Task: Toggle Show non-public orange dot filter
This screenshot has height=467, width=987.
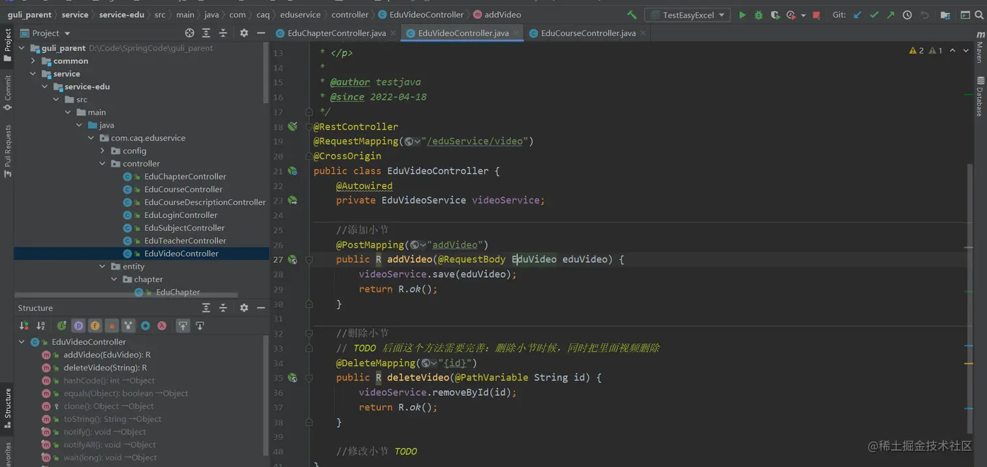Action: [112, 325]
